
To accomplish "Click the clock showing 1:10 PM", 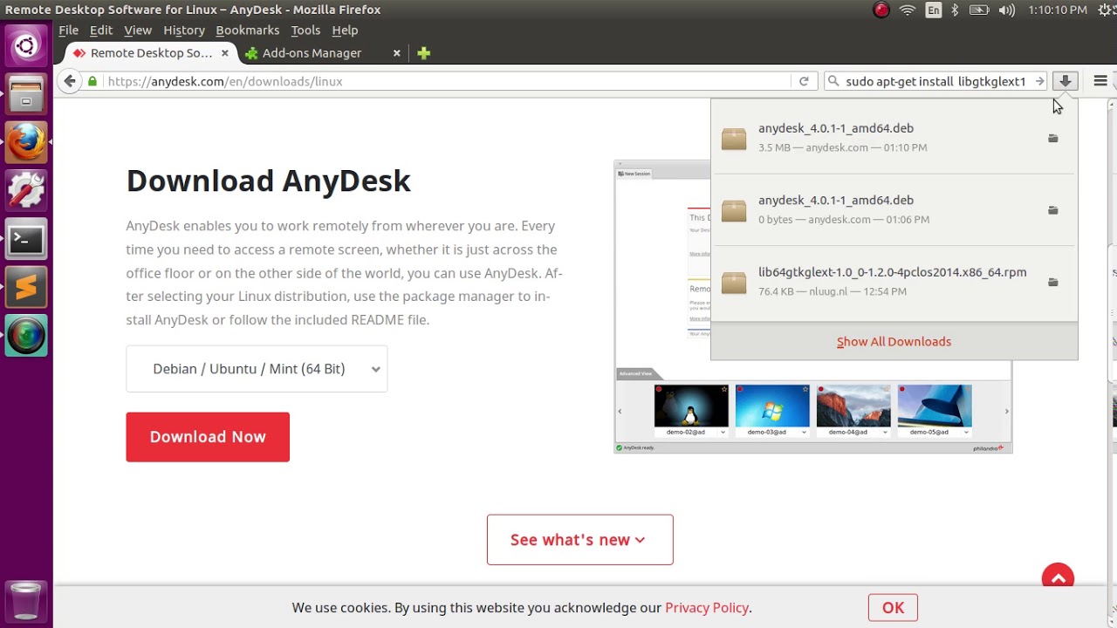I will click(1058, 10).
